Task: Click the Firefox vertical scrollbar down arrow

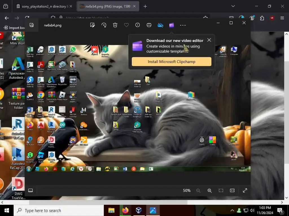Action: click(x=287, y=198)
